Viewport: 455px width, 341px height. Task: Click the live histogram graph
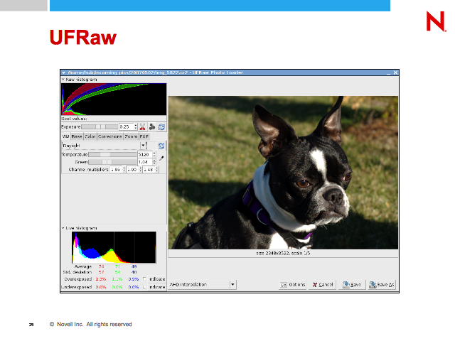point(114,247)
